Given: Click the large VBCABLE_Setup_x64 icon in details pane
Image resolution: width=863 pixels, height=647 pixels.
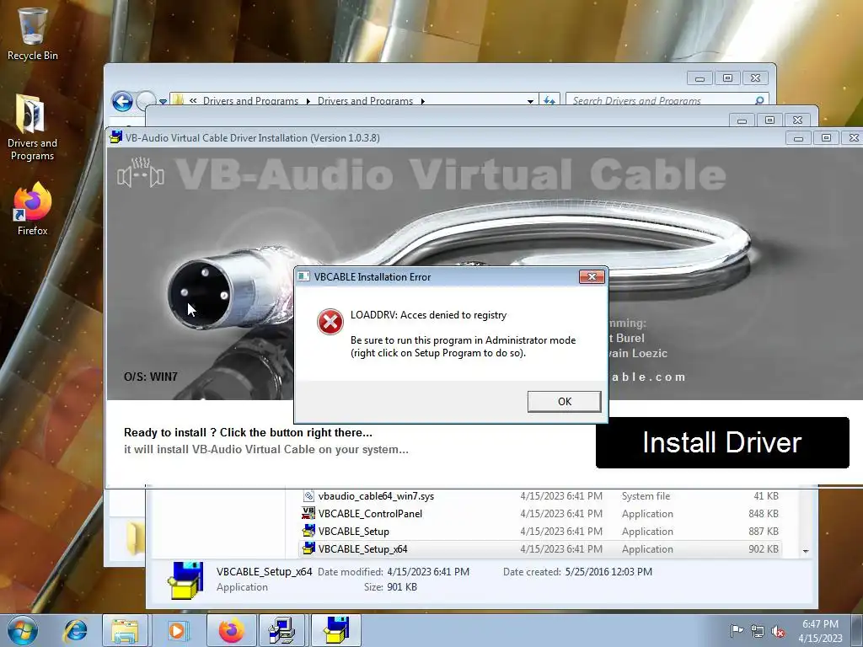Looking at the screenshot, I should (x=187, y=580).
